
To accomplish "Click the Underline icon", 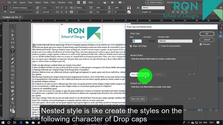I will coord(66,8).
